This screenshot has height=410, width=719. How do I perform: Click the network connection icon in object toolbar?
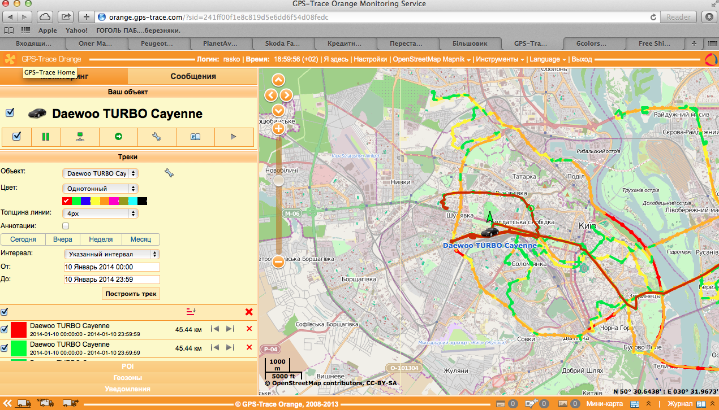(x=80, y=136)
